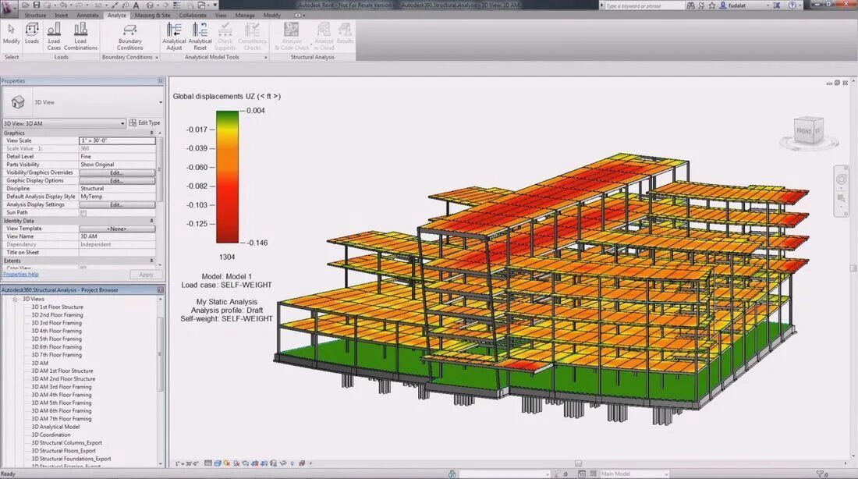
Task: Expand Boundary Conditions panel settings arrow
Action: 157,58
